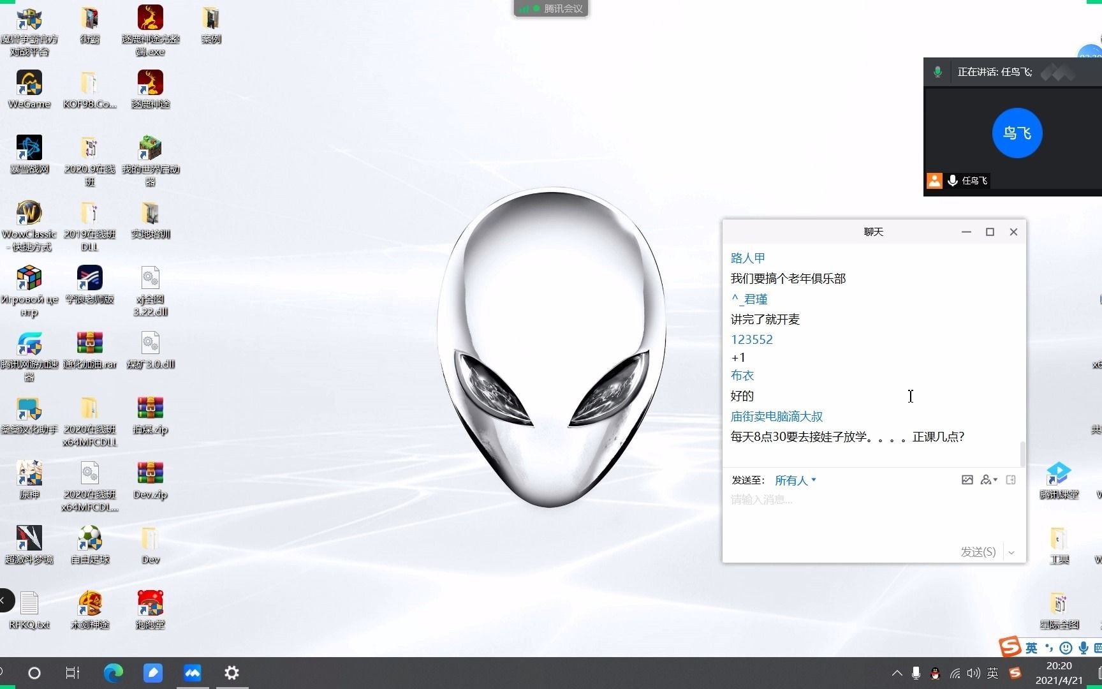Image resolution: width=1102 pixels, height=689 pixels.
Task: Open Settings gear on taskbar
Action: [232, 672]
